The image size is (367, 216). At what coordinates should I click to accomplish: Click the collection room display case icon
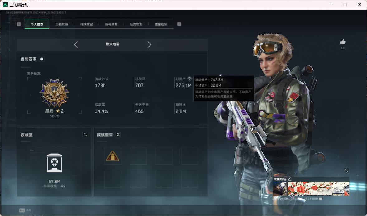54,163
